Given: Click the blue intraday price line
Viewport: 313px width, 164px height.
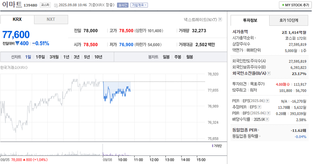Looking at the screenshot, I should [117, 93].
